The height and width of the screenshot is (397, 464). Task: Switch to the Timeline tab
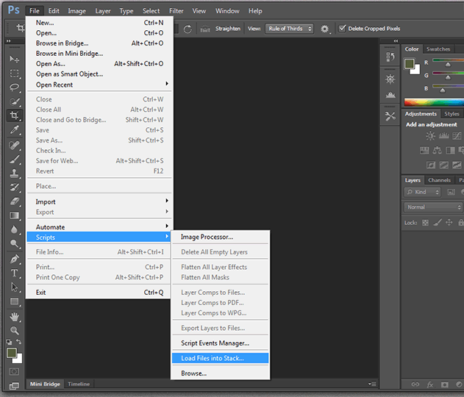[79, 384]
